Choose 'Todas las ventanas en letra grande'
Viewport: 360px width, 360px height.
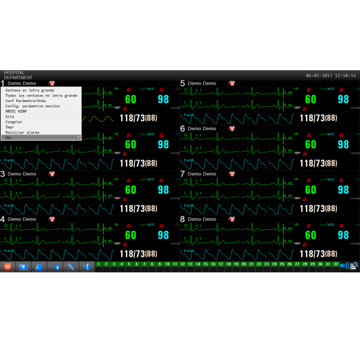pos(41,95)
